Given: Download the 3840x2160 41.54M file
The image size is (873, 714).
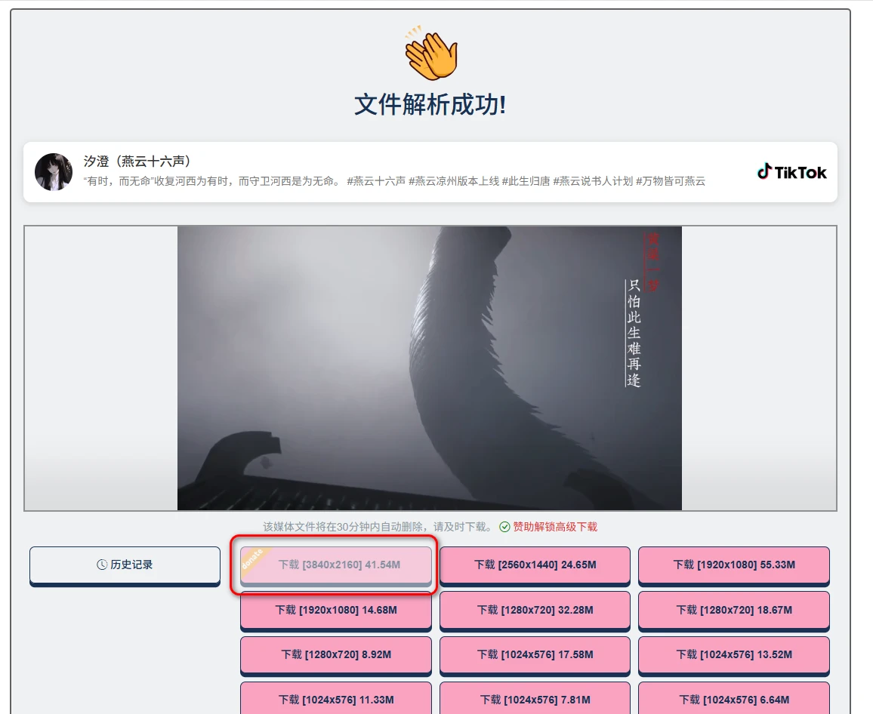Looking at the screenshot, I should 339,565.
